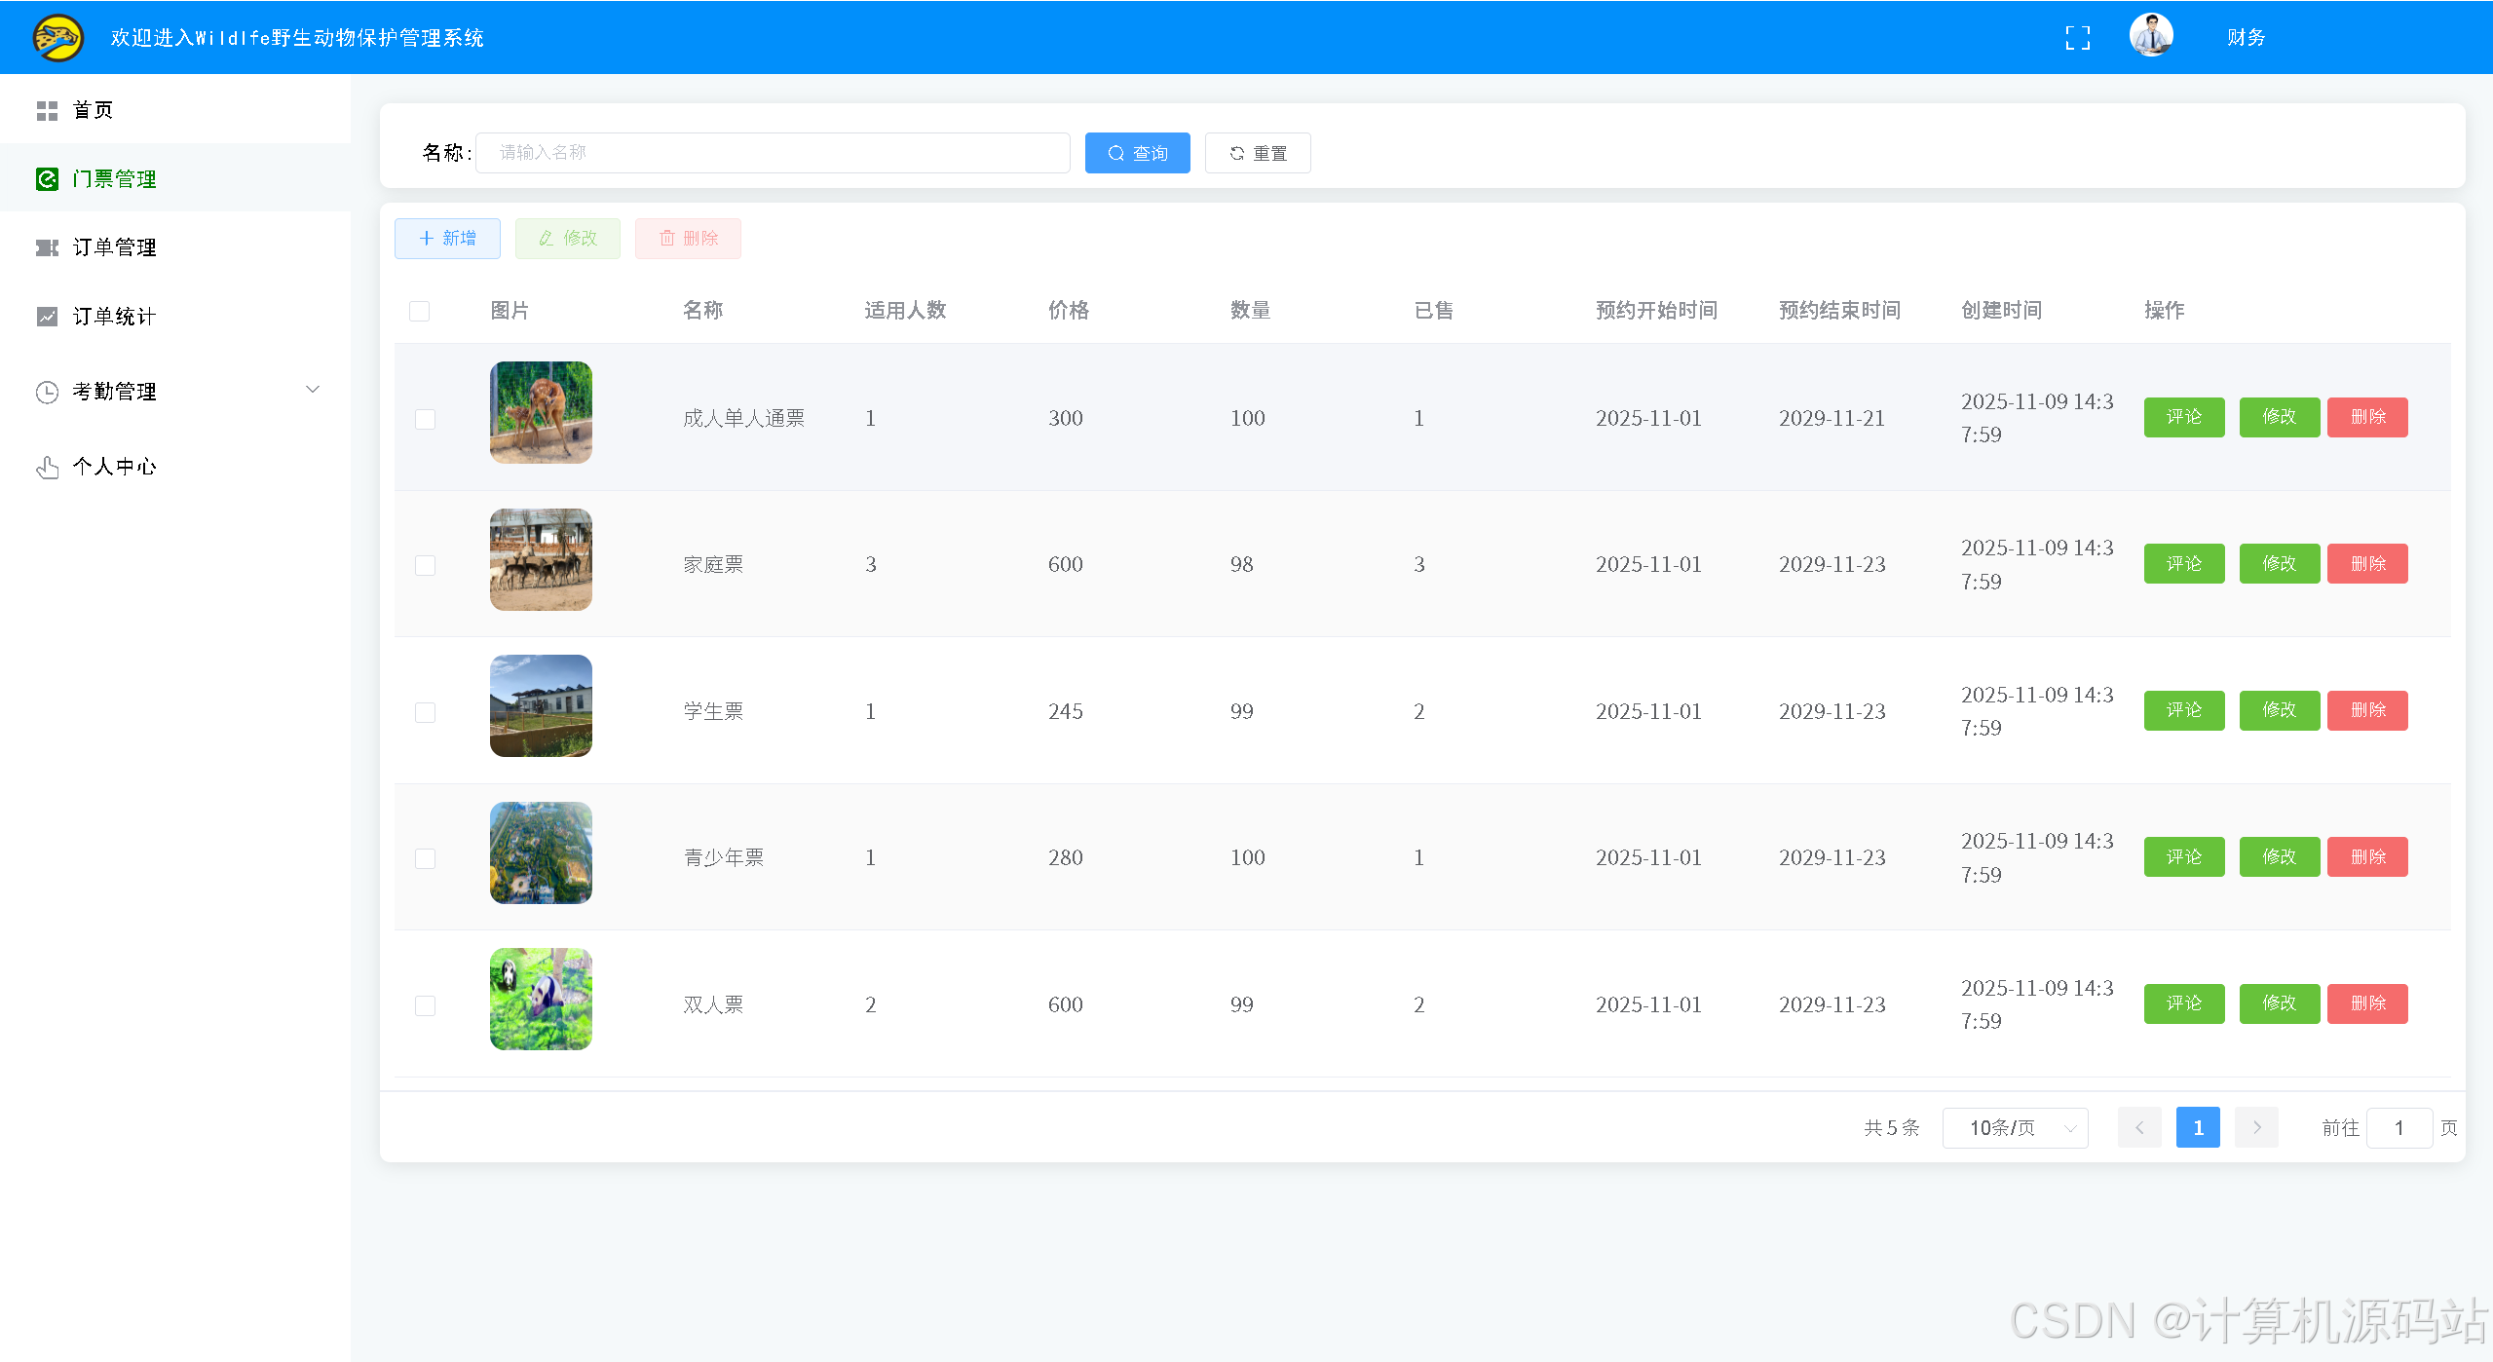Click the 订单管理 ticket icon
Viewport: 2493px width, 1362px height.
(x=47, y=247)
